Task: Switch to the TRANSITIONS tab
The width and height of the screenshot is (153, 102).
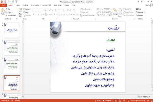Action: [35, 5]
